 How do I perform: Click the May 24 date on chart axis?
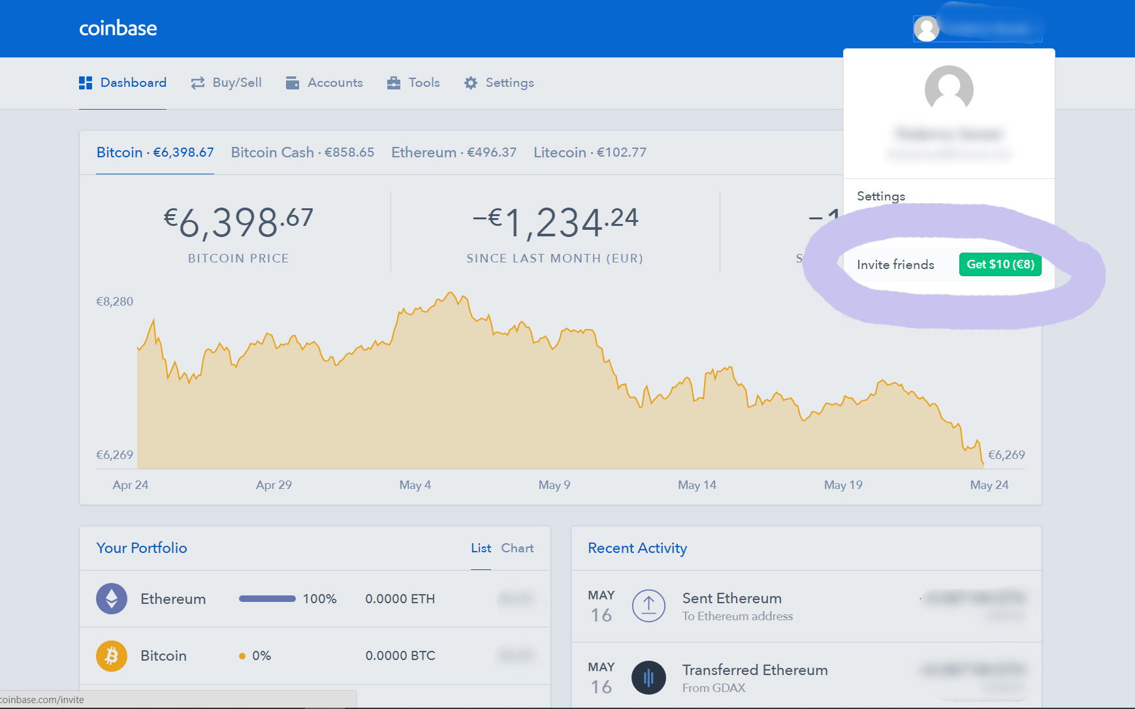[989, 485]
